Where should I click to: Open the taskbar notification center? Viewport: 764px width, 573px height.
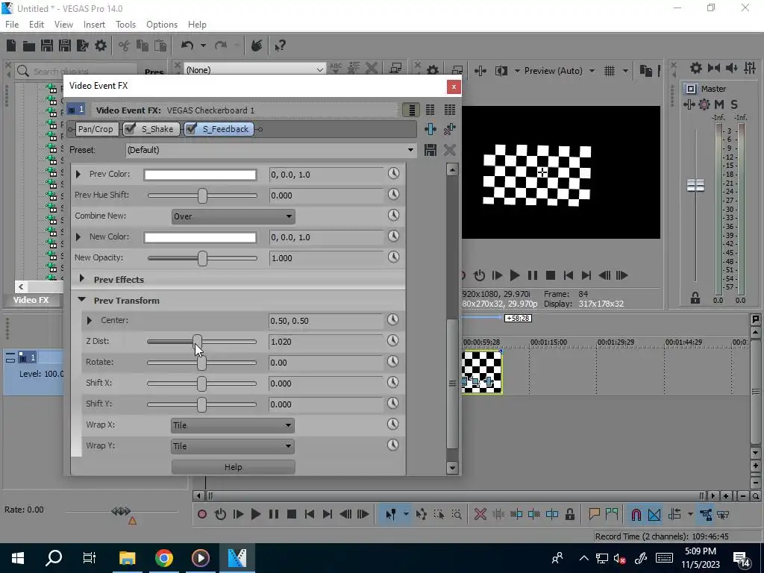742,558
